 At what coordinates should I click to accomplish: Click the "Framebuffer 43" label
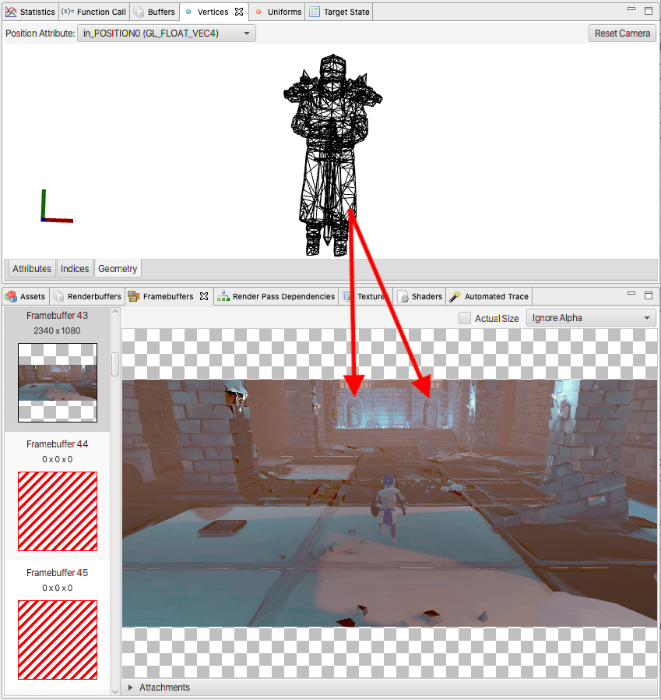pos(57,316)
